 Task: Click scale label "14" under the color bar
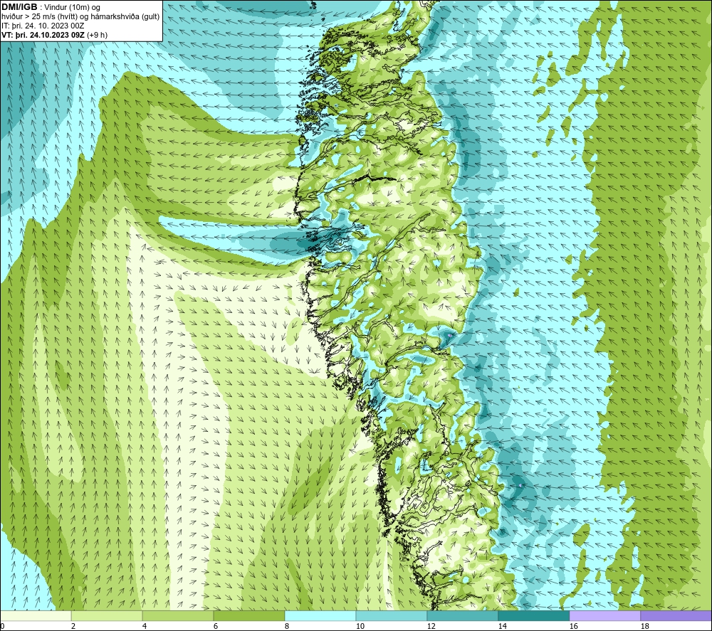[x=502, y=627]
